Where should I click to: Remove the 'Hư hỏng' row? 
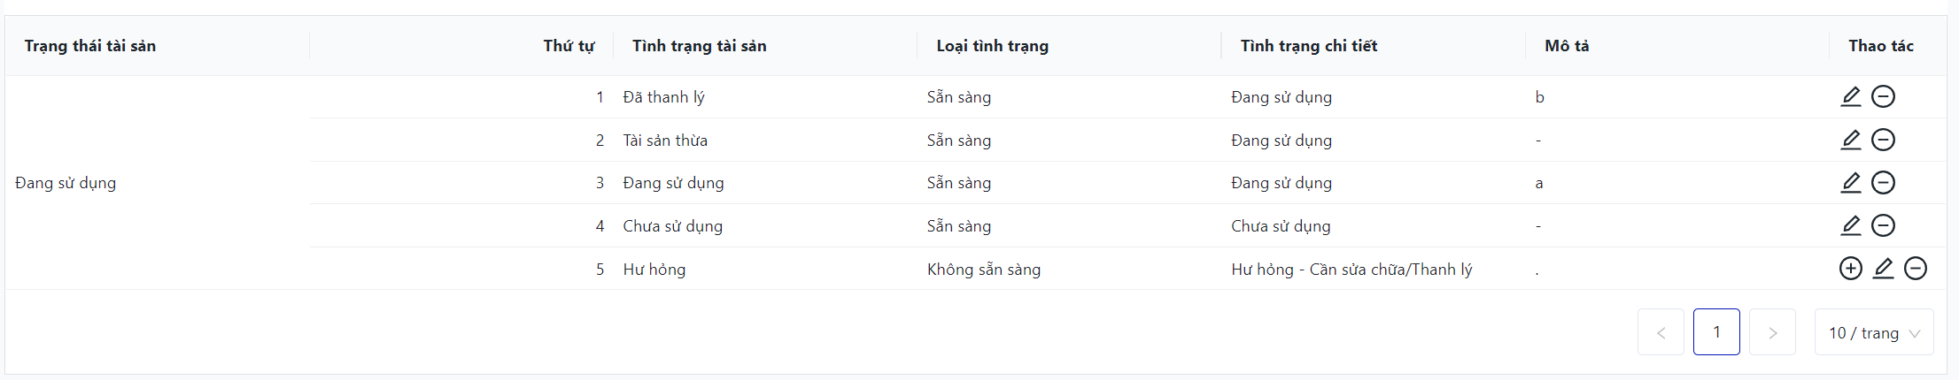[1916, 269]
